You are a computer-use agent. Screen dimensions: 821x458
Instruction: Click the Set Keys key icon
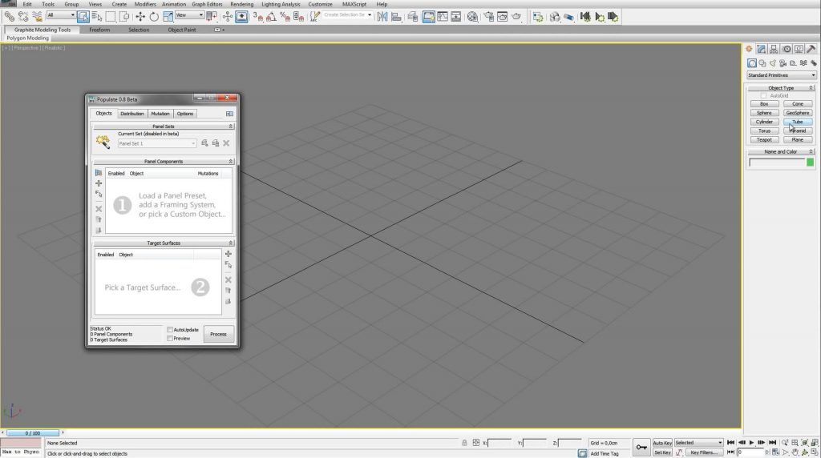(641, 447)
